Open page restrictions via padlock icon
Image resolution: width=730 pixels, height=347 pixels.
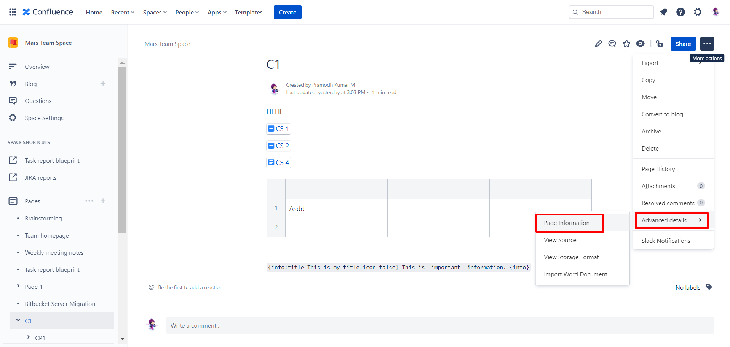pos(659,44)
